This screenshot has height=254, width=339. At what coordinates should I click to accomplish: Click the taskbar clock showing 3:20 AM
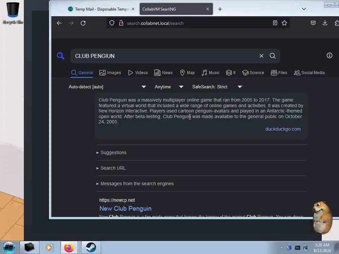pos(322,248)
